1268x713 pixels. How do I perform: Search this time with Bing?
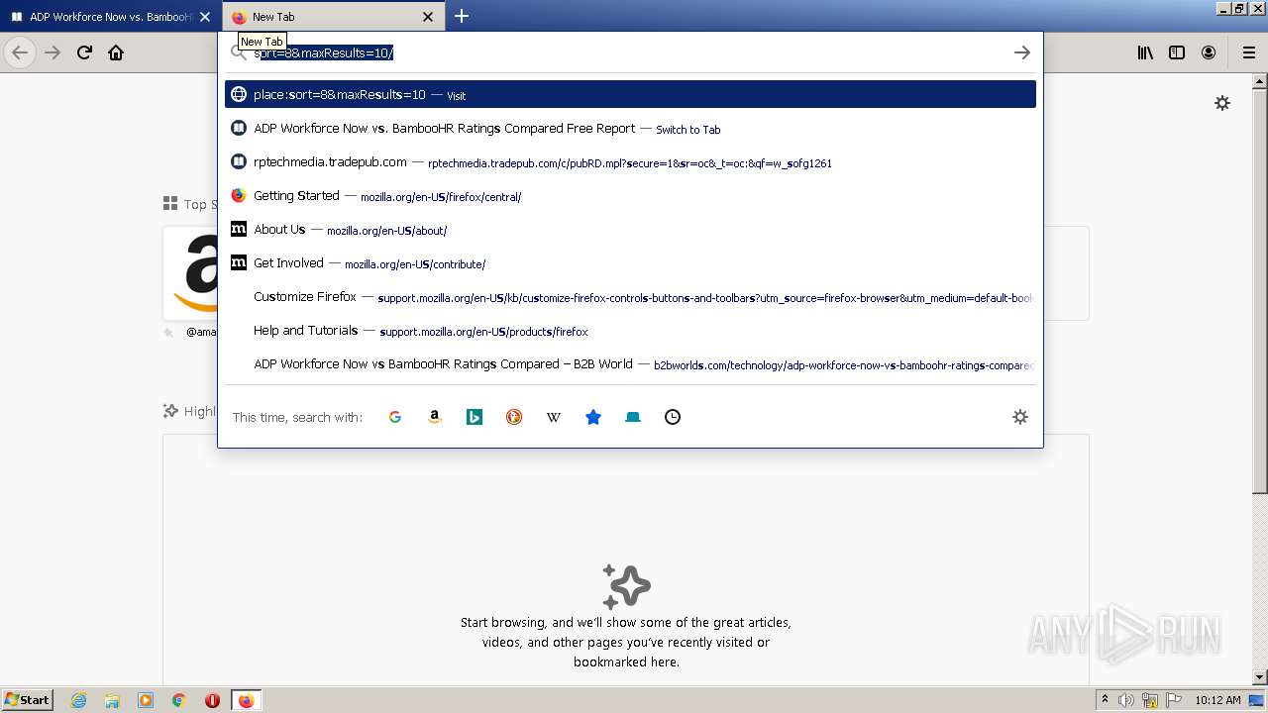click(x=475, y=417)
